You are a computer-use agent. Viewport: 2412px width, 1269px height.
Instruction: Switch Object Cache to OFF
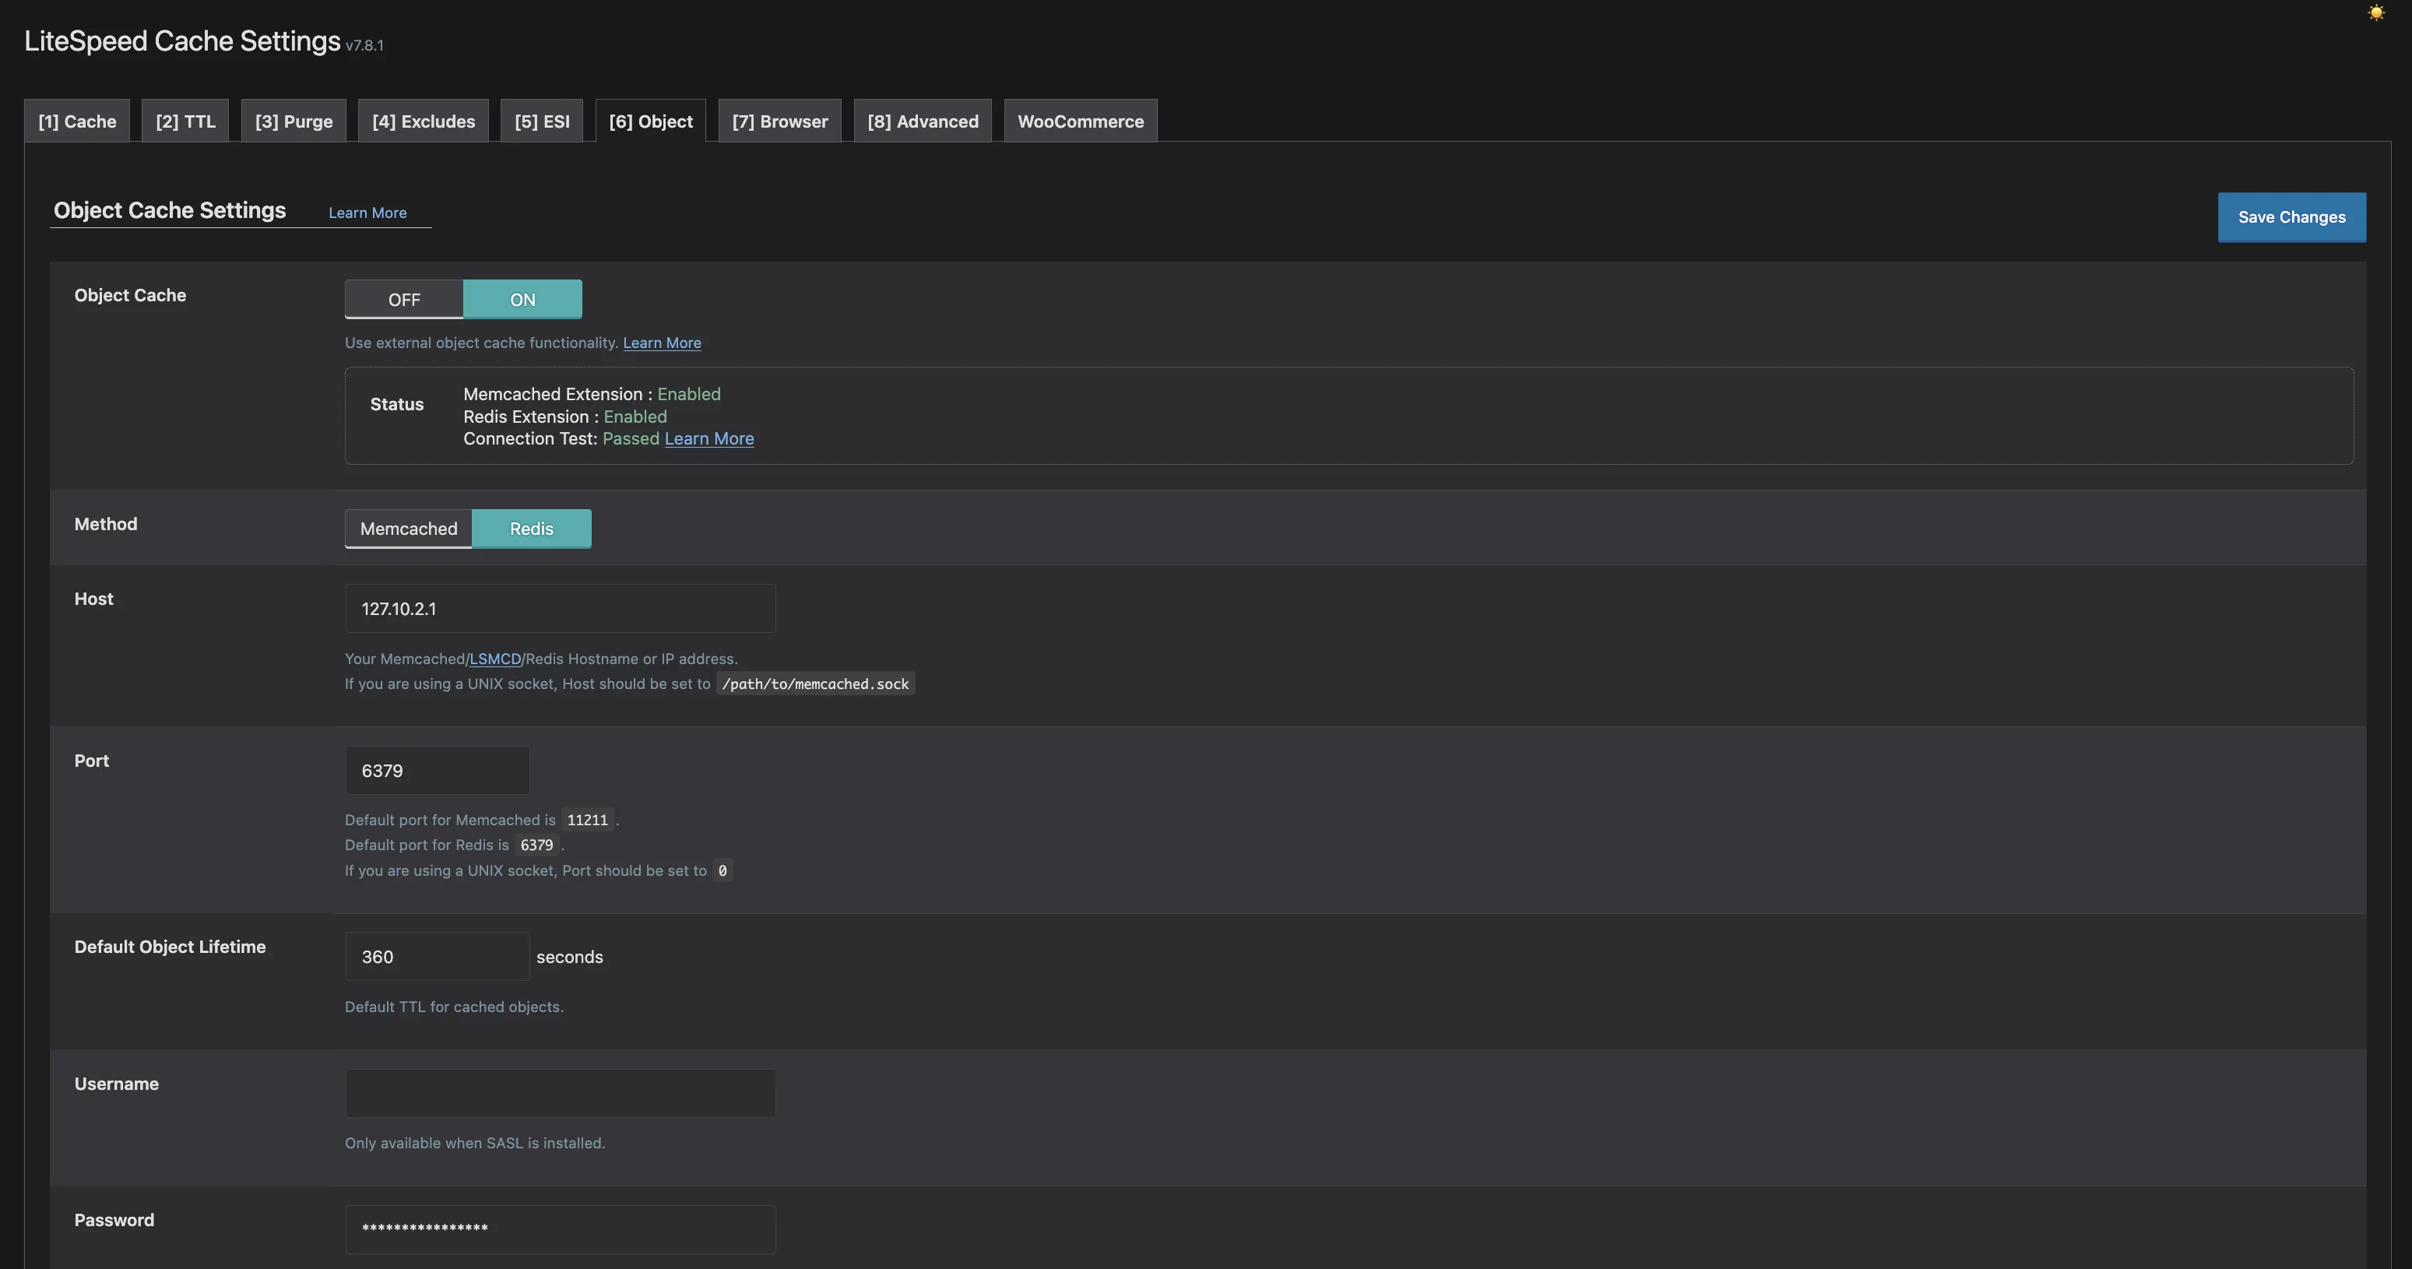click(x=403, y=299)
